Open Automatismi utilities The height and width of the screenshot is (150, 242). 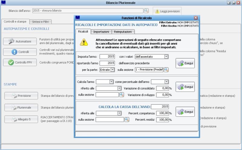pos(20,41)
